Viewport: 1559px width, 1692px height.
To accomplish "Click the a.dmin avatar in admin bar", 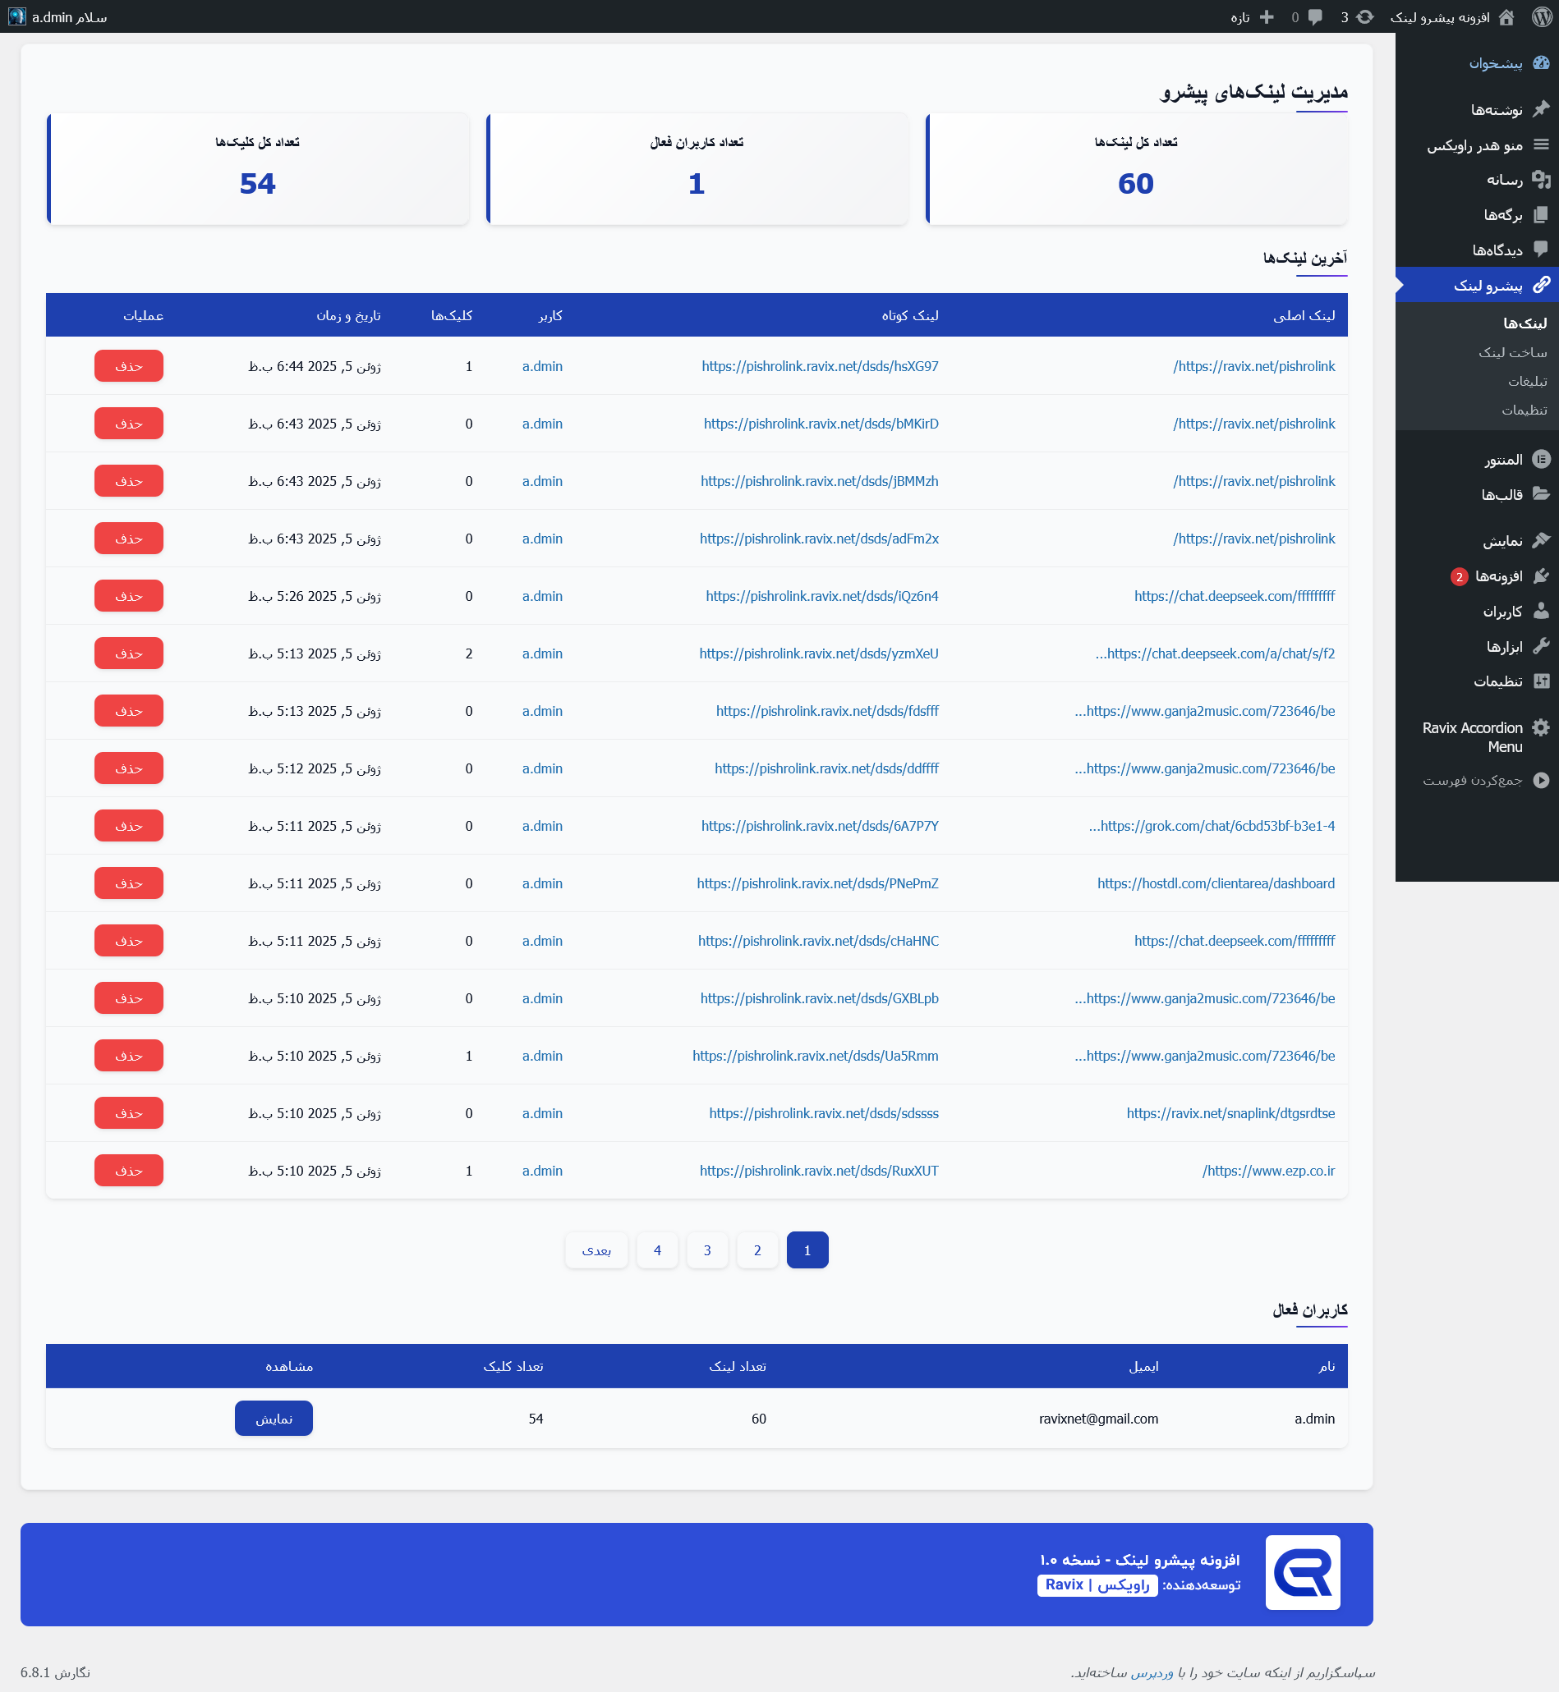I will 17,17.
